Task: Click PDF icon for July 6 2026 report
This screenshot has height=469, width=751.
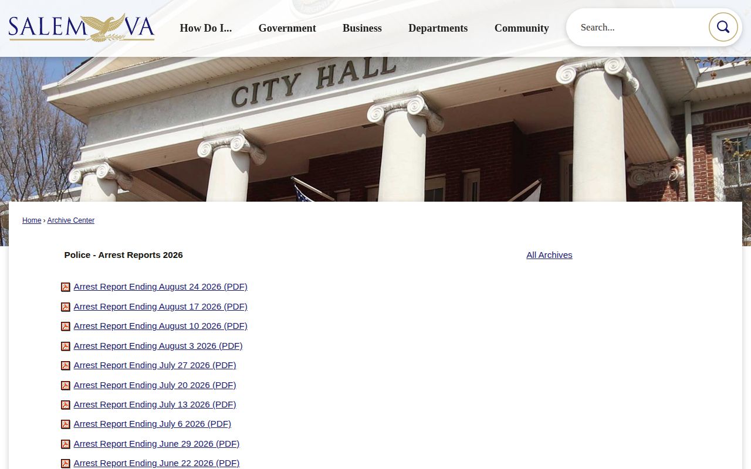Action: click(x=66, y=424)
